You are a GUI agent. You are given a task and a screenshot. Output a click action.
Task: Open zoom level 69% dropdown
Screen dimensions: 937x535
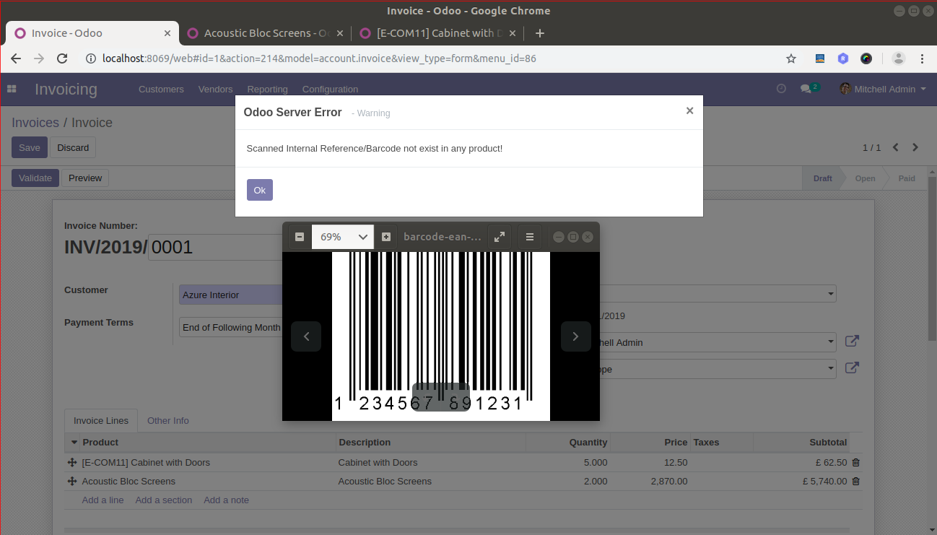click(343, 237)
